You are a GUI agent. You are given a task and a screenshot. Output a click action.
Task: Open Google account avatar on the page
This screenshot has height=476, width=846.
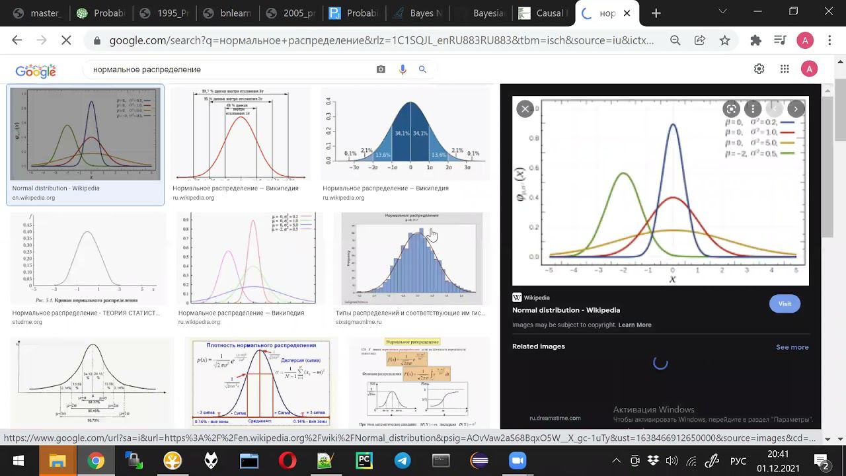point(809,69)
